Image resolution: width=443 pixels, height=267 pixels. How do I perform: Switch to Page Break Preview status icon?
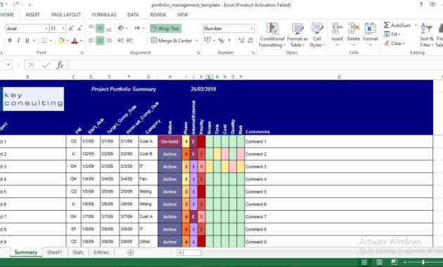(x=394, y=262)
